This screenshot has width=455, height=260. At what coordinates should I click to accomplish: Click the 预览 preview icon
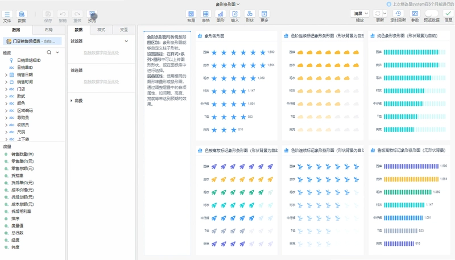tap(92, 14)
